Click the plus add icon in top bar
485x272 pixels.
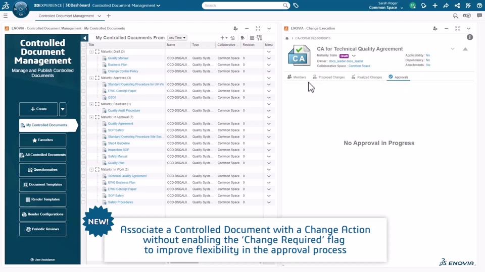click(435, 6)
